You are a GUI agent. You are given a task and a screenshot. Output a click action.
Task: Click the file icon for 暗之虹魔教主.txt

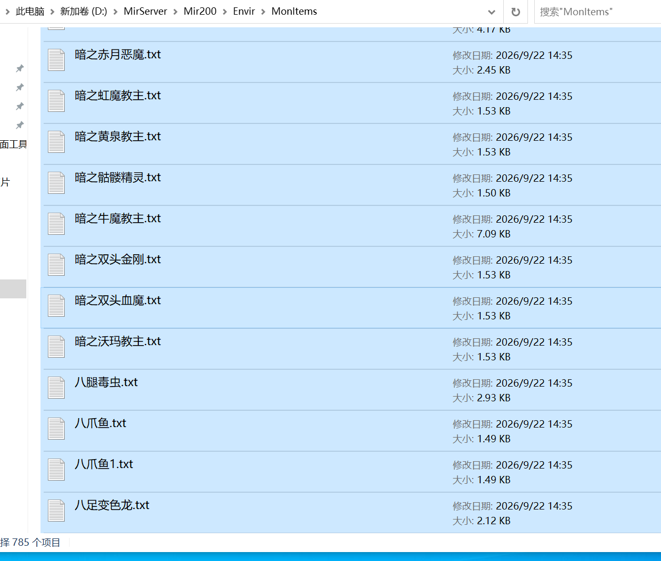56,101
